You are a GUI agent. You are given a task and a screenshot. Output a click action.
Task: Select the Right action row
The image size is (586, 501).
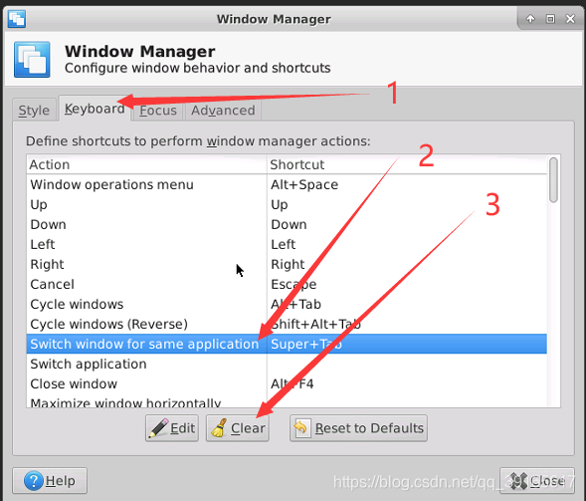click(287, 264)
